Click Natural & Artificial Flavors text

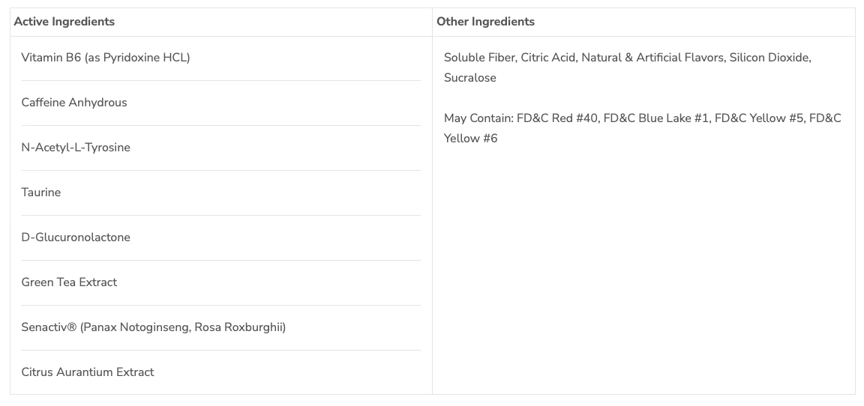pos(652,58)
